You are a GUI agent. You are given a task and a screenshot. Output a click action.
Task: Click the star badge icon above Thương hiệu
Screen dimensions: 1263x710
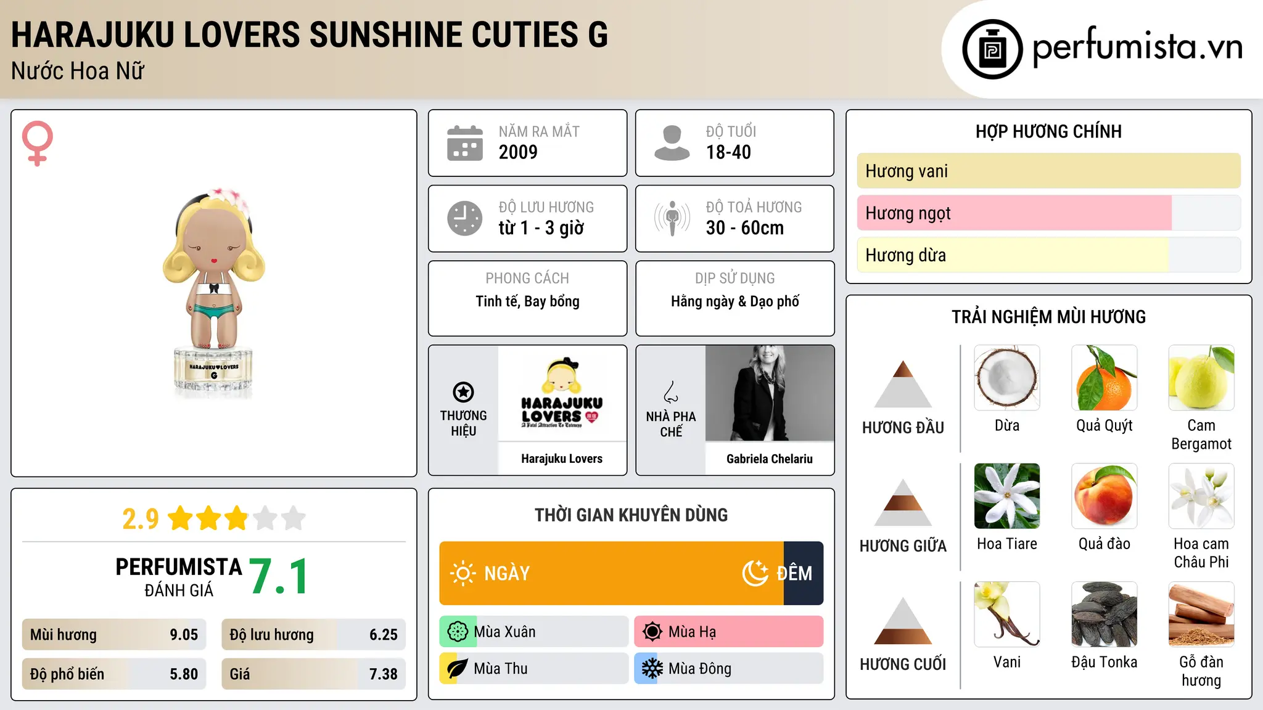tap(463, 391)
